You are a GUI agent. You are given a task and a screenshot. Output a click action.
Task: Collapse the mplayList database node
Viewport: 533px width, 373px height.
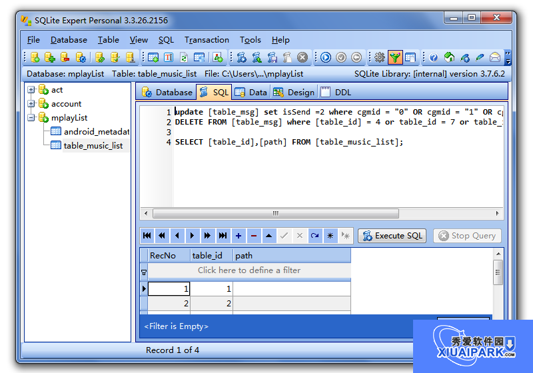[x=31, y=117]
